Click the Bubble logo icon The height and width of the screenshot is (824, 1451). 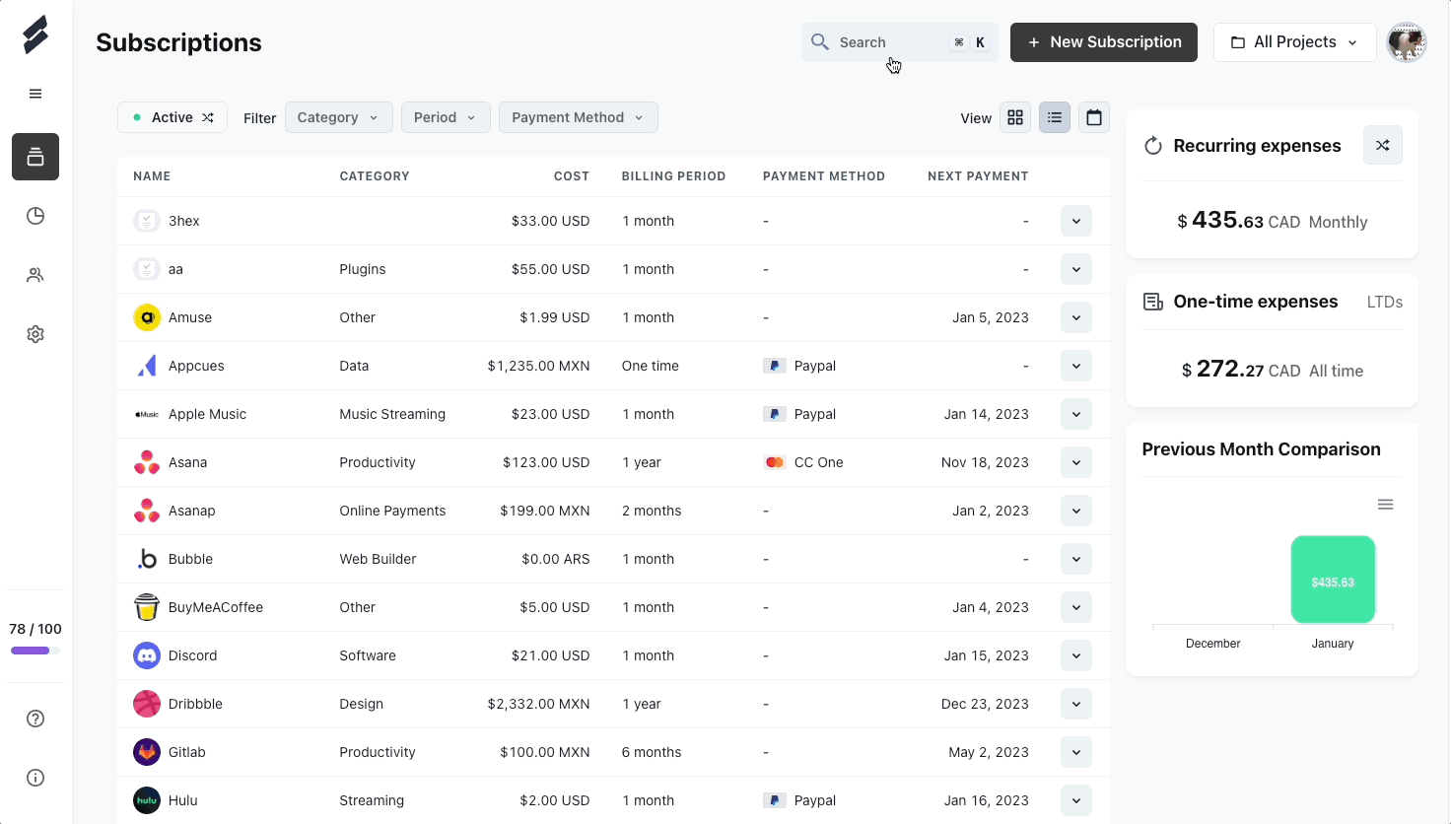pyautogui.click(x=147, y=559)
